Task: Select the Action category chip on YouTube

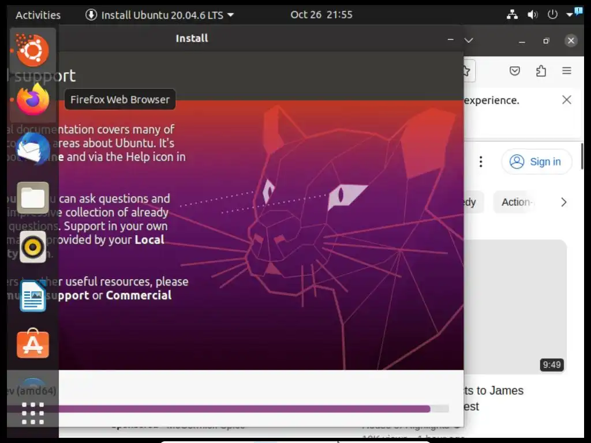Action: 517,202
